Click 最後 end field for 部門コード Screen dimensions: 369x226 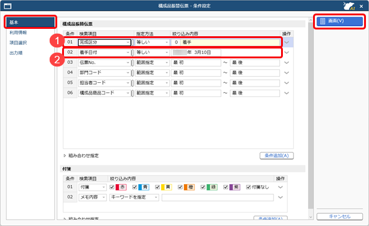click(255, 72)
